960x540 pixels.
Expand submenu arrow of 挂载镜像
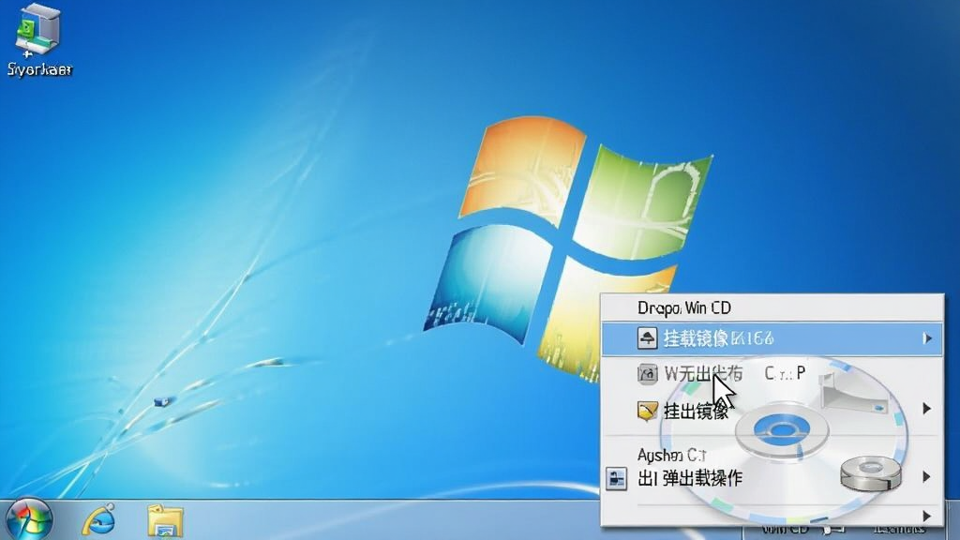click(927, 337)
